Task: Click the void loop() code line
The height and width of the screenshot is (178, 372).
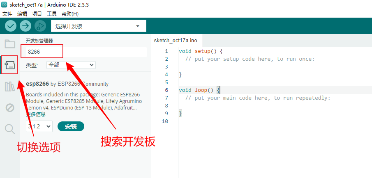Action: pyautogui.click(x=199, y=90)
